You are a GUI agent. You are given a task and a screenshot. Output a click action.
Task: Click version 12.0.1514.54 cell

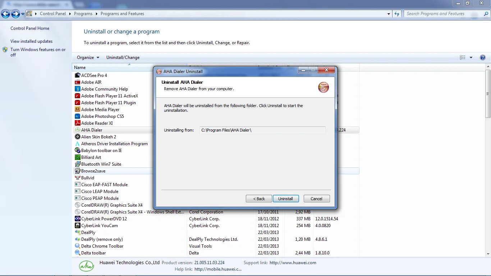(327, 219)
